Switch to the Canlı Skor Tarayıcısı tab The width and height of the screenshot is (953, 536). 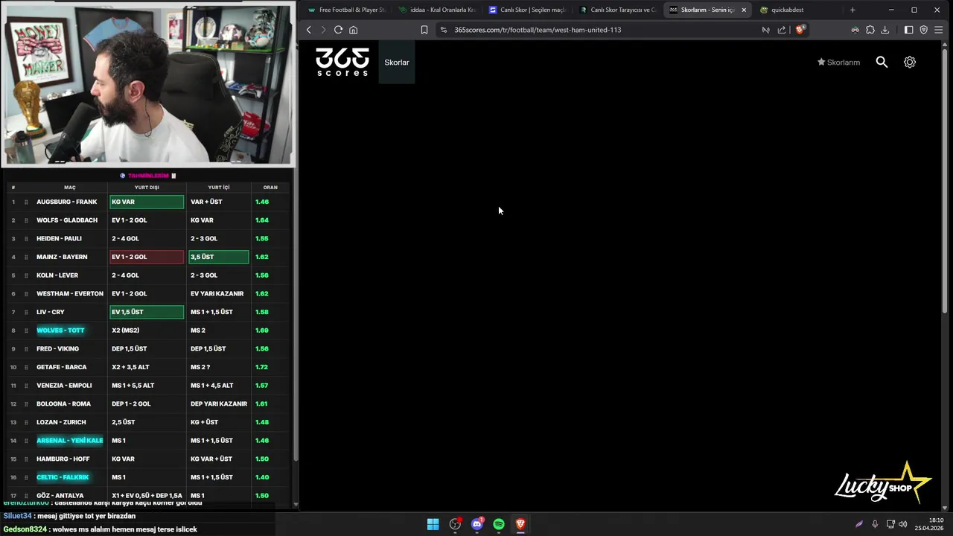[617, 10]
